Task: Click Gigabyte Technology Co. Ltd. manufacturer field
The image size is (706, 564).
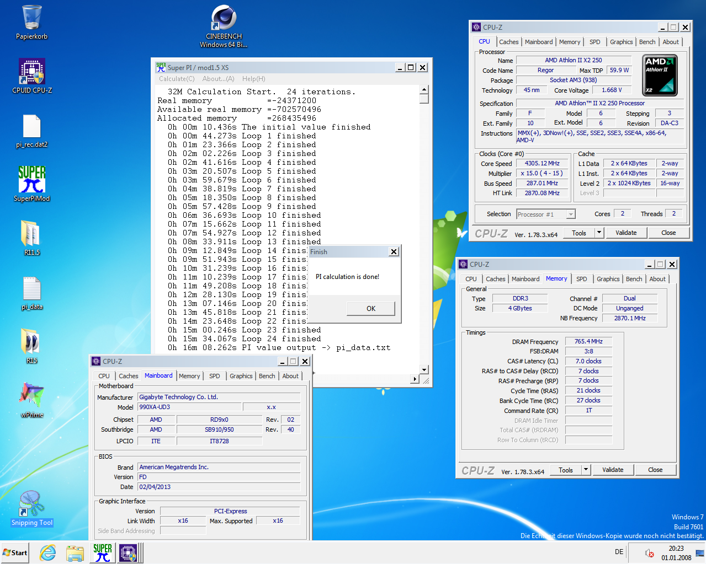Action: 219,397
